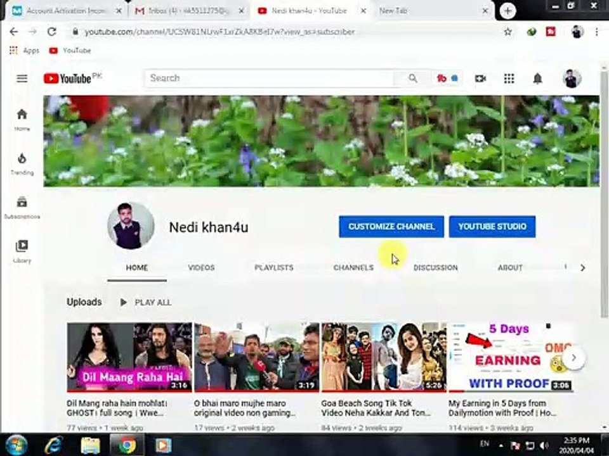Click the Uploads section heading
The height and width of the screenshot is (456, 609).
(84, 302)
